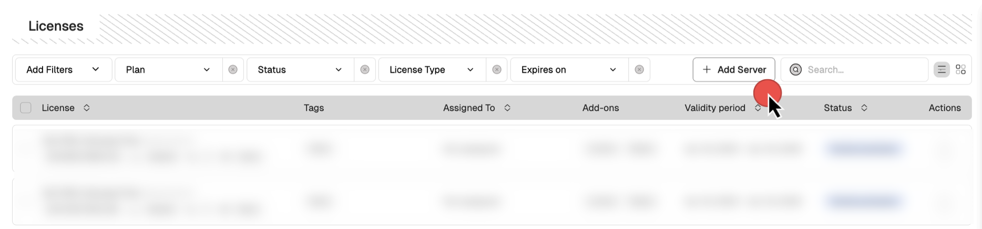Clear the Plan filter with its x icon
This screenshot has height=229, width=982.
pyautogui.click(x=233, y=70)
